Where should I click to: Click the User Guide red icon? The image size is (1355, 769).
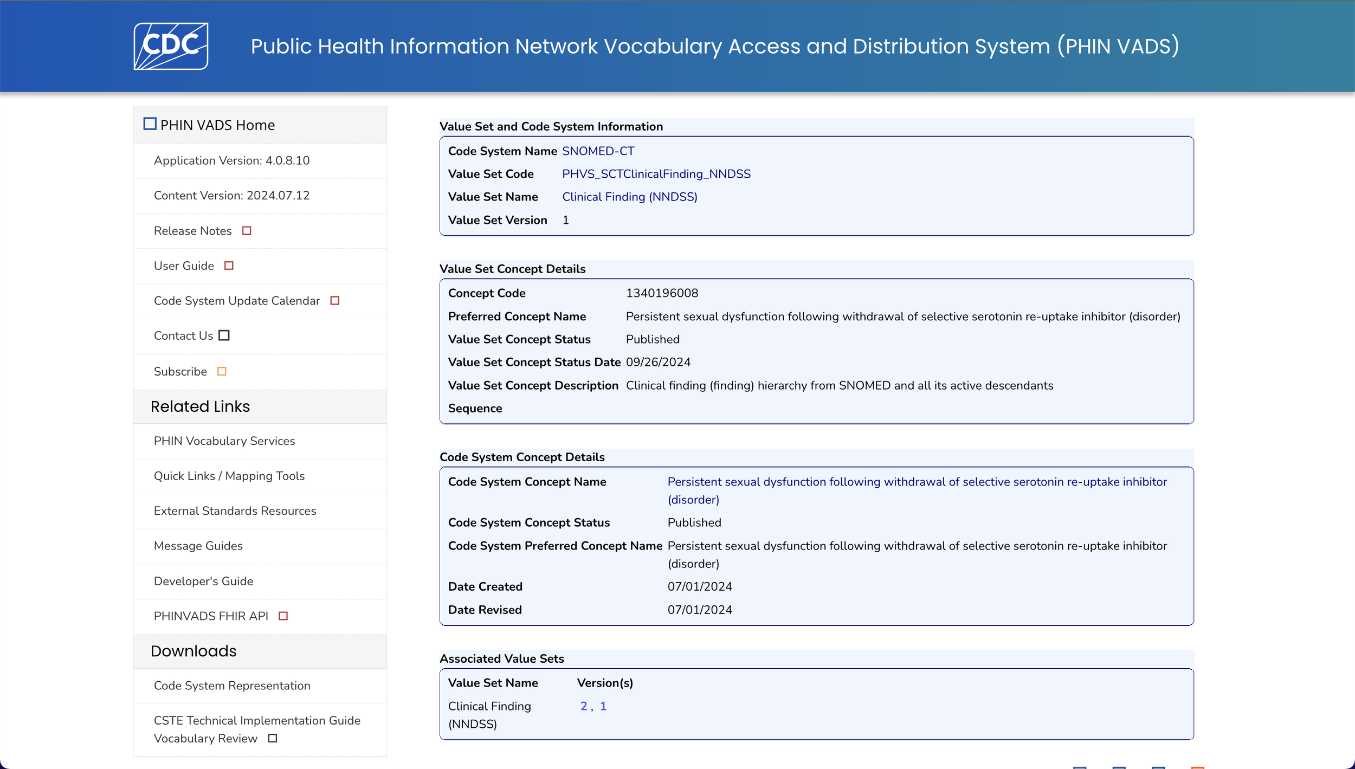[229, 266]
